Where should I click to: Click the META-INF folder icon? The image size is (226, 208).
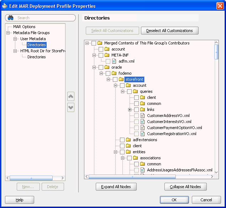pos(107,55)
